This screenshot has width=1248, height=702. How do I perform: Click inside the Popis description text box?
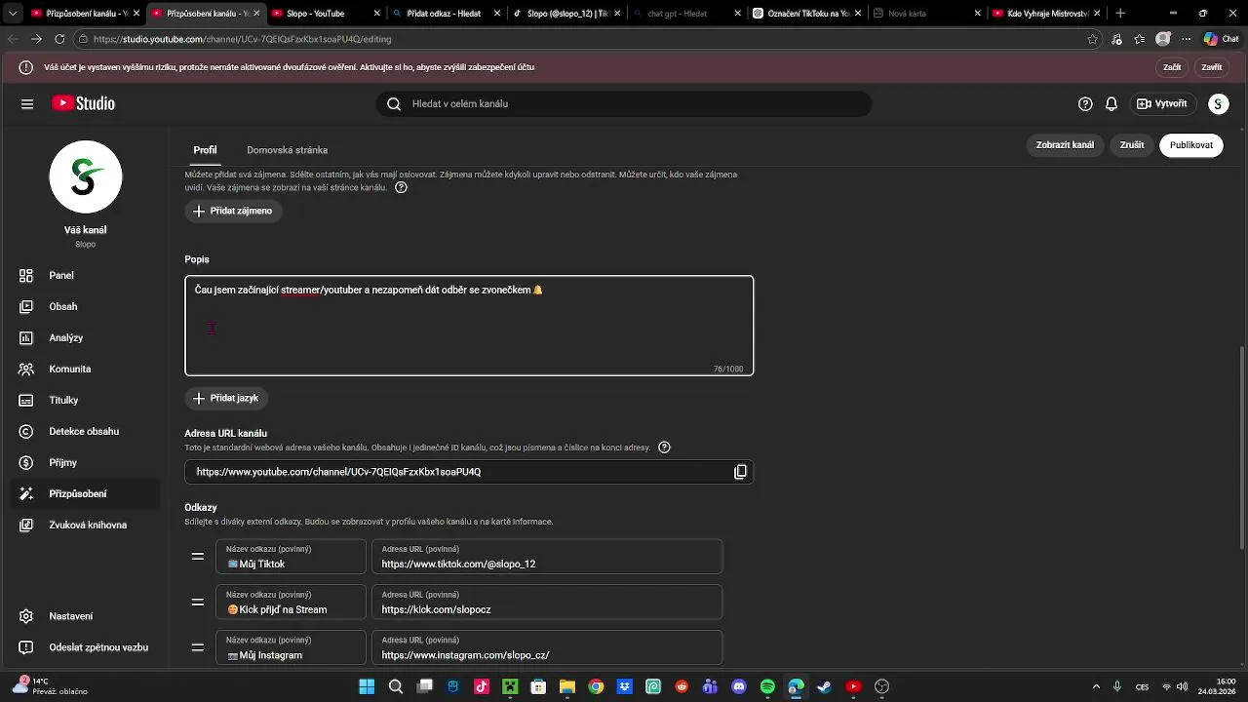(469, 326)
